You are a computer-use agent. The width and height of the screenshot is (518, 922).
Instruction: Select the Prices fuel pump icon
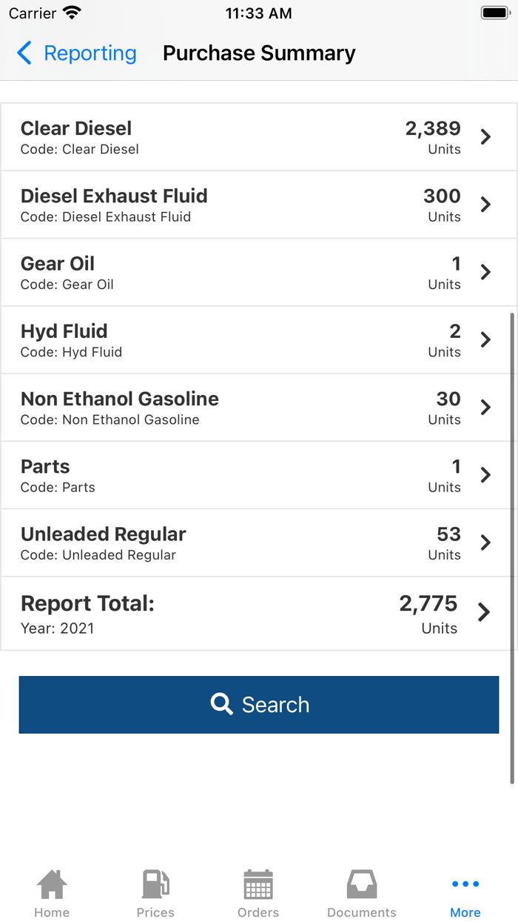tap(155, 884)
